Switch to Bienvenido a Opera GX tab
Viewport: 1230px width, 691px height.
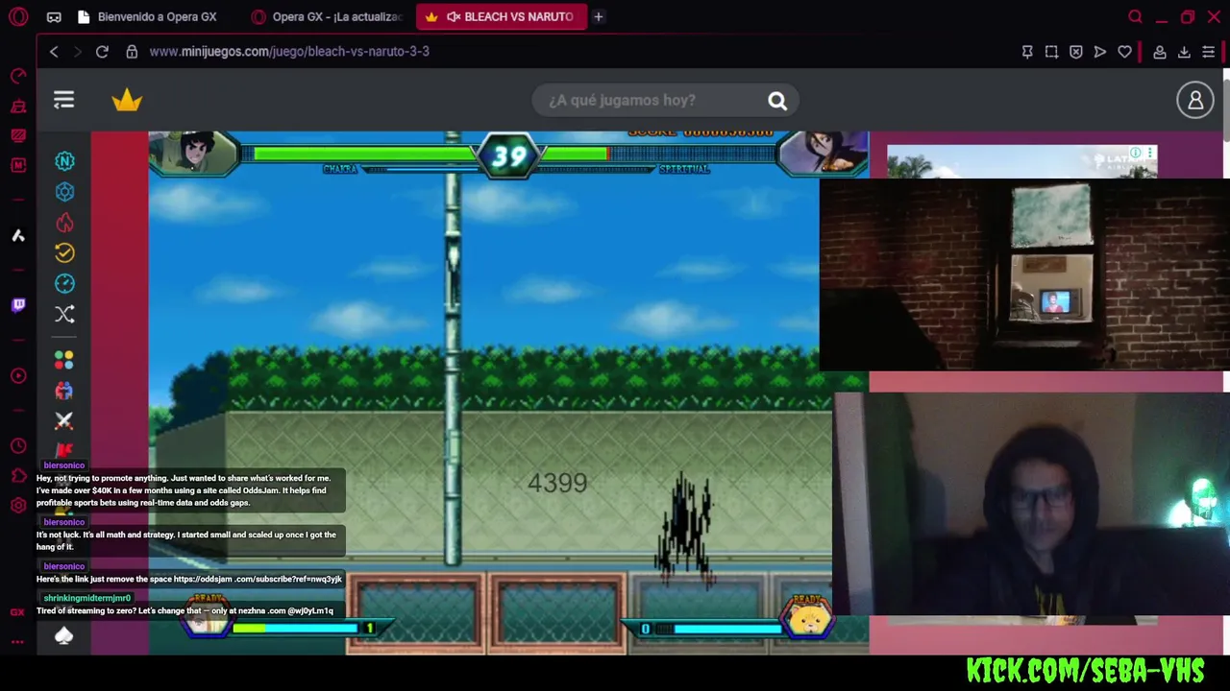[x=148, y=16]
